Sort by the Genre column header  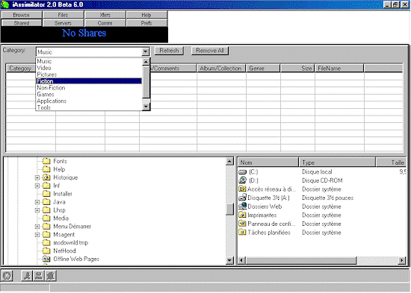coord(263,69)
